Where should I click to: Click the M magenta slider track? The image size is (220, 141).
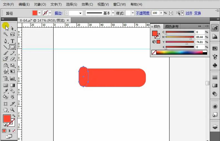point(180,37)
